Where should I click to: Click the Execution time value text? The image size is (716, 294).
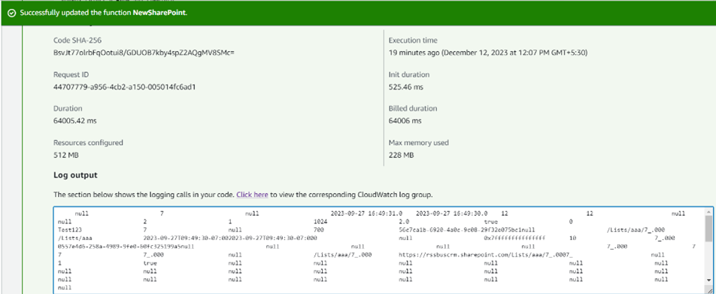click(487, 53)
